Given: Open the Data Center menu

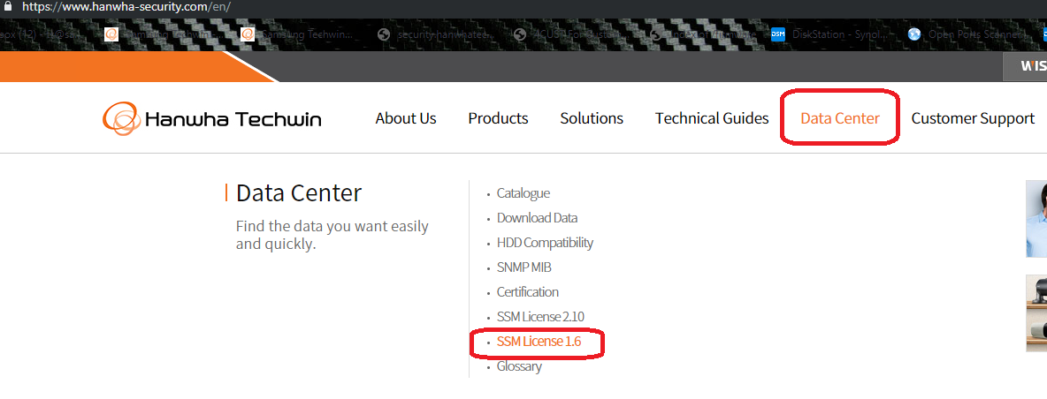Looking at the screenshot, I should (x=840, y=118).
